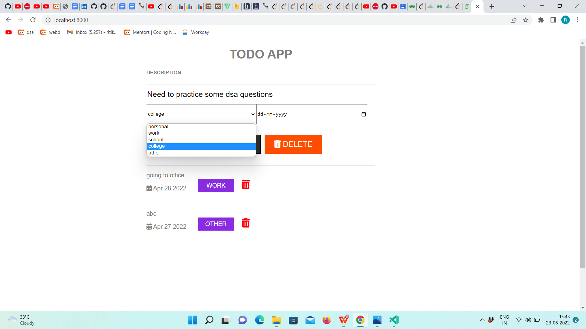Viewport: 586px width, 329px height.
Task: Share this page using the share icon
Action: 513,20
